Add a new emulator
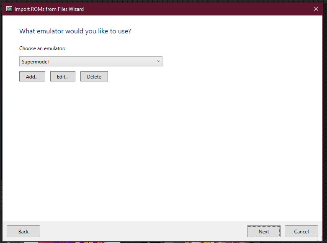 [32, 76]
